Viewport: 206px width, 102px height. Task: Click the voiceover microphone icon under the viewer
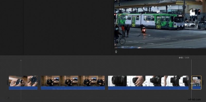coord(116,52)
